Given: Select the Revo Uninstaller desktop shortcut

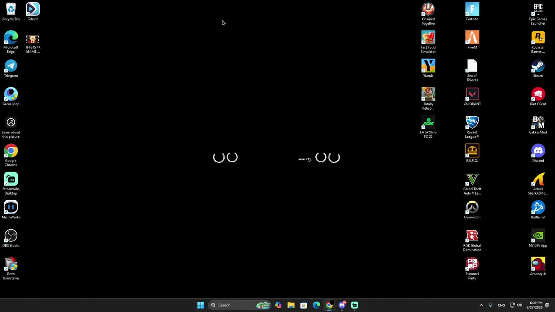Looking at the screenshot, I should (11, 269).
